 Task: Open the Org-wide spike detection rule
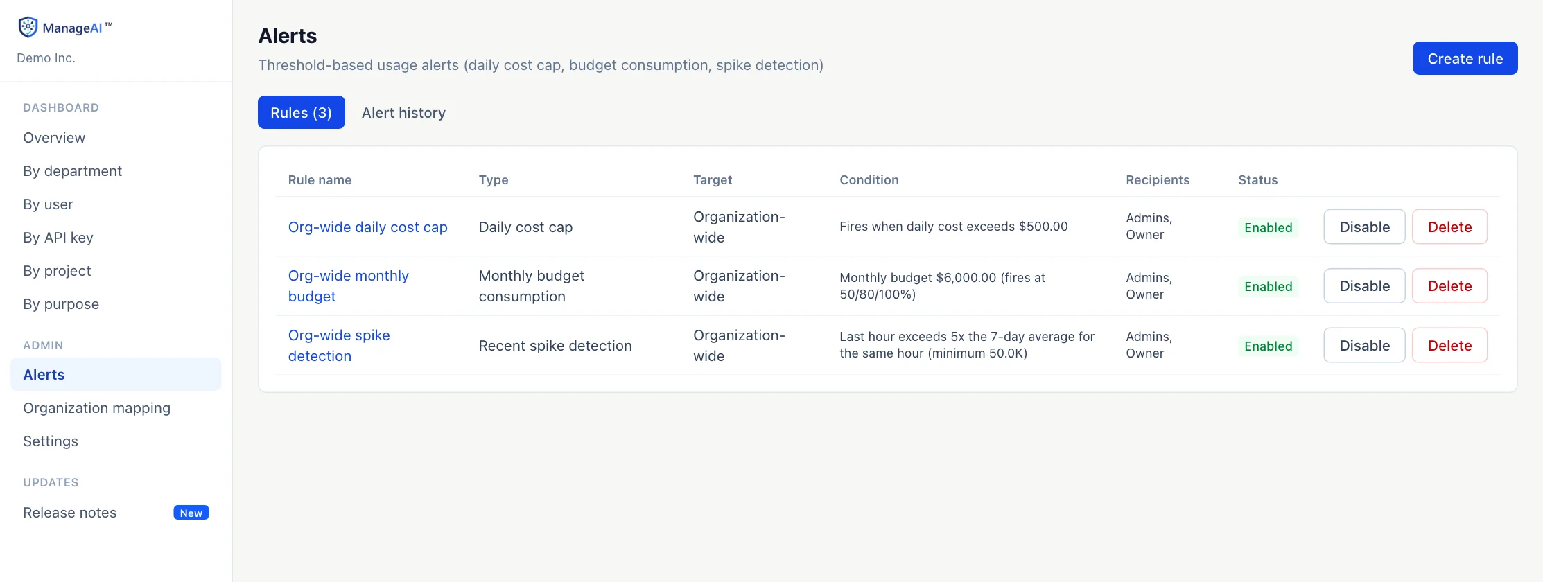(339, 346)
